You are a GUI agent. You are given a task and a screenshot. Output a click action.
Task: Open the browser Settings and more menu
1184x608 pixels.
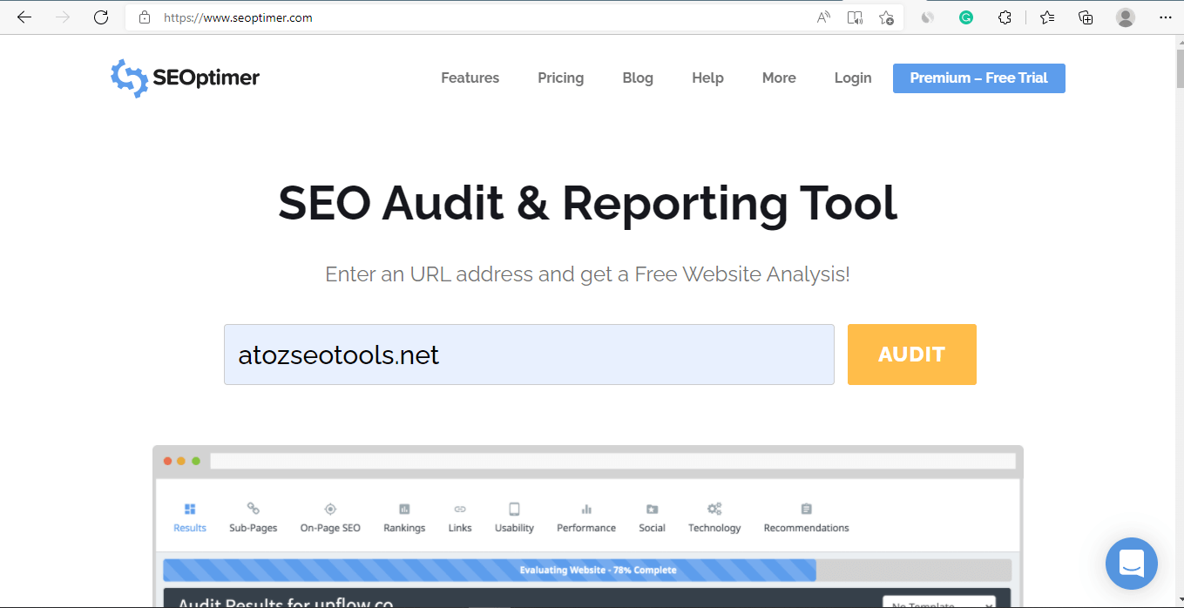1166,17
